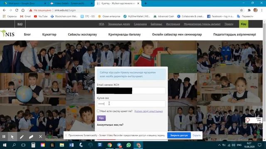266x149 pixels.
Task: Open WhatsApp from the taskbar
Action: (128, 145)
